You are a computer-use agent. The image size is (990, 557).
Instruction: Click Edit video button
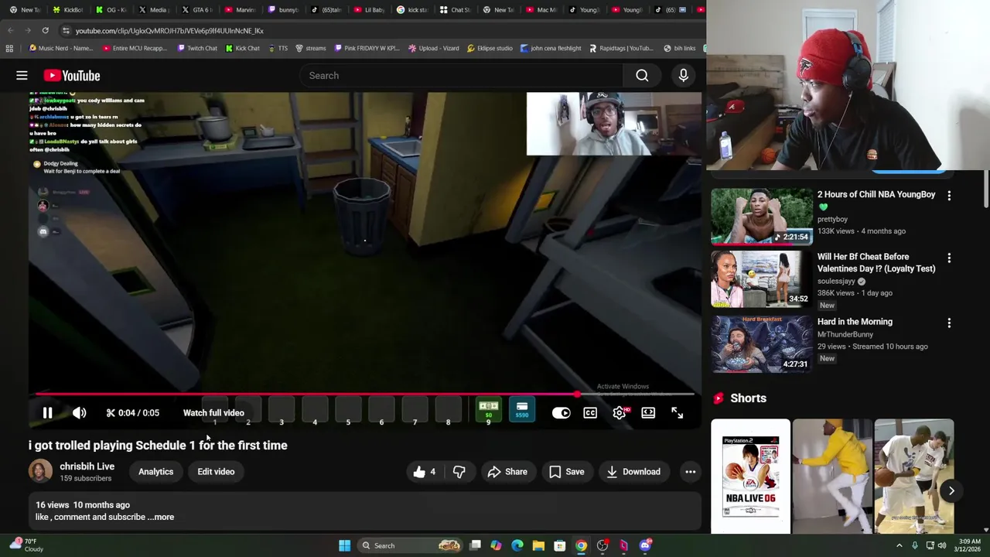(216, 472)
